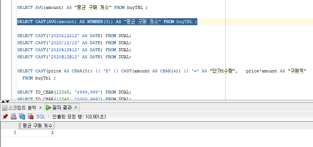This screenshot has width=313, height=147.
Task: Close the 질의 결과 tab
Action: pyautogui.click(x=76, y=108)
